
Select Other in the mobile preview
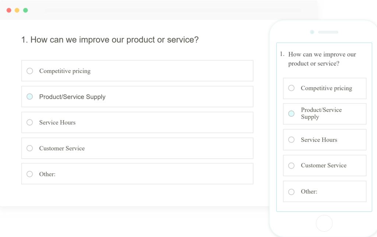tap(291, 191)
